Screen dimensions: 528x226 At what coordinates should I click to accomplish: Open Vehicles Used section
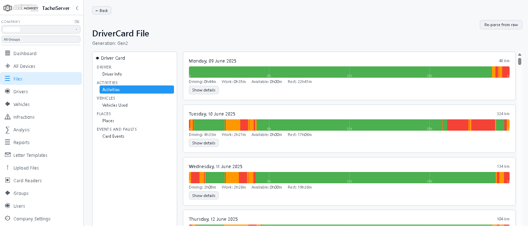pyautogui.click(x=115, y=105)
